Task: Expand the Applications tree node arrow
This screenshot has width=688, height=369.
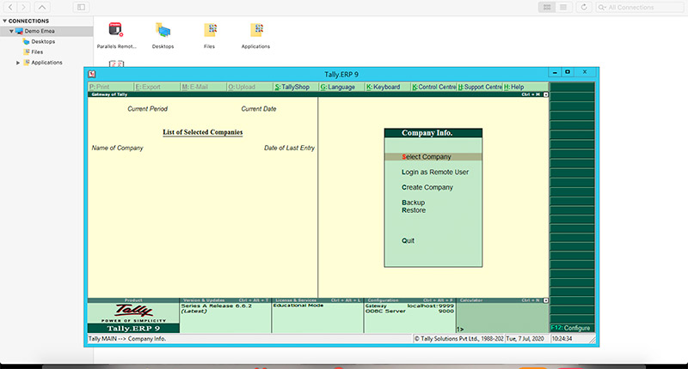Action: click(18, 63)
